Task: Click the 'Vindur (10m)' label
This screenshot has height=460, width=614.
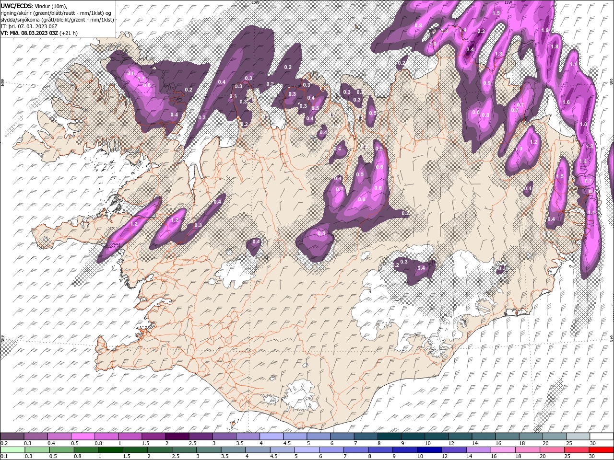Action: point(51,6)
